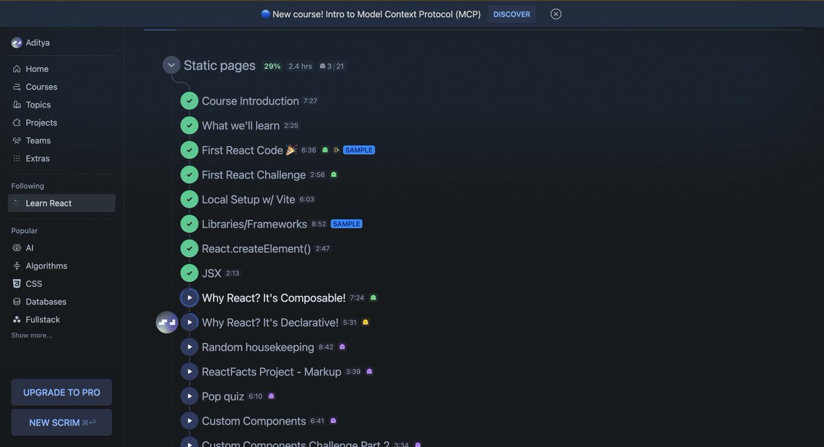Click the scrim mascot progress marker
The image size is (824, 447).
coord(167,322)
